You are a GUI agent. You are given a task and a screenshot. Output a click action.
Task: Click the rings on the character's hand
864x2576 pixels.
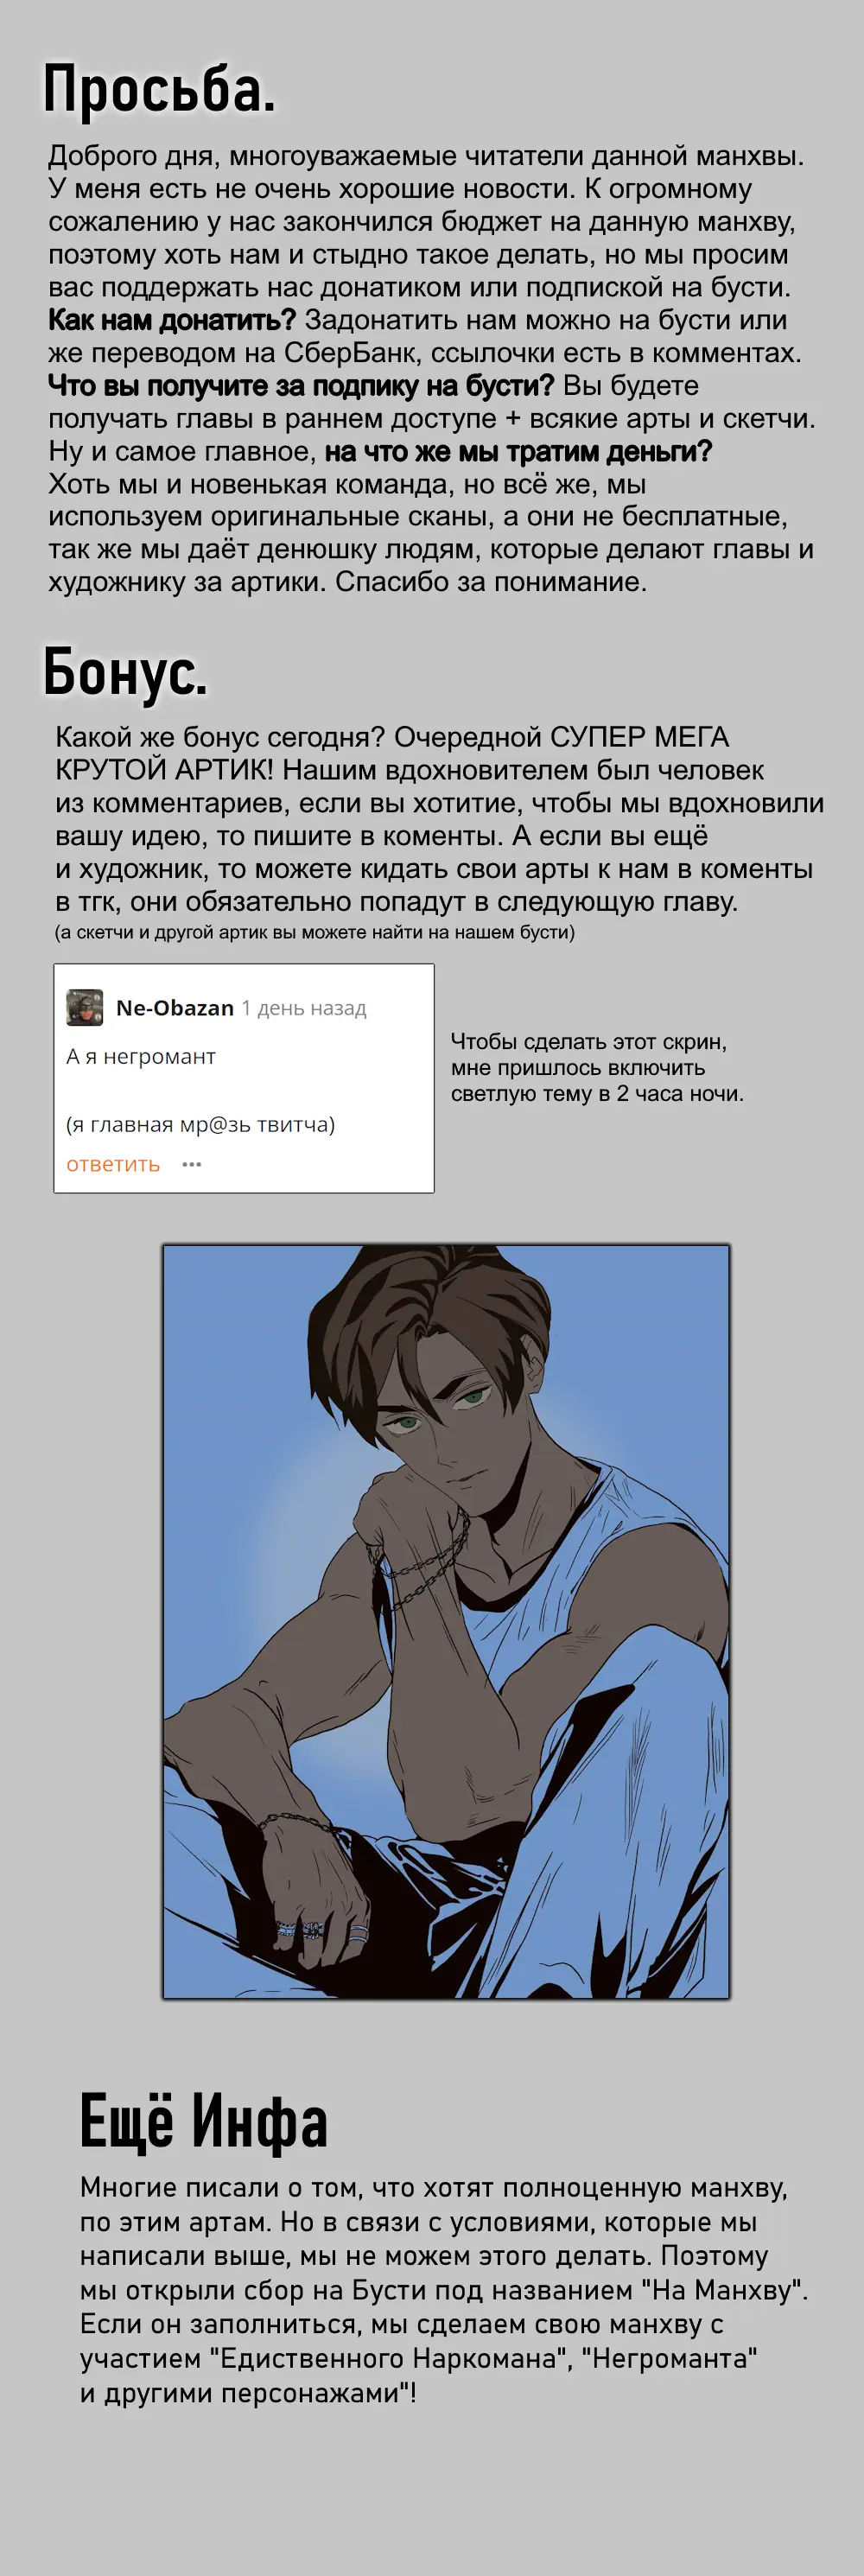point(320,1930)
